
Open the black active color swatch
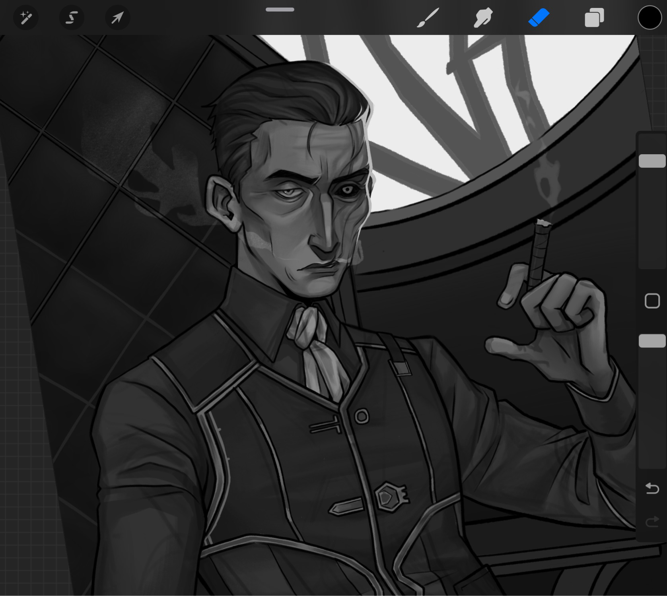pos(649,18)
